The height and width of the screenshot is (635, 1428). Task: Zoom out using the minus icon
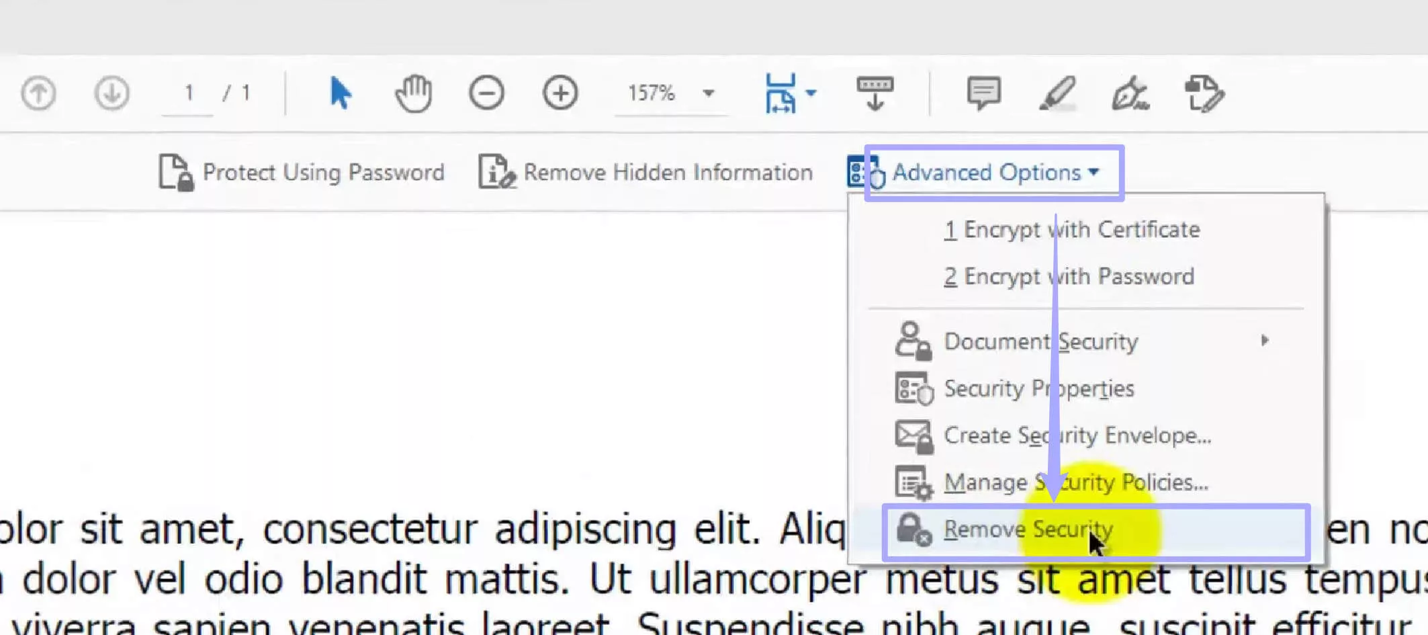(x=488, y=93)
